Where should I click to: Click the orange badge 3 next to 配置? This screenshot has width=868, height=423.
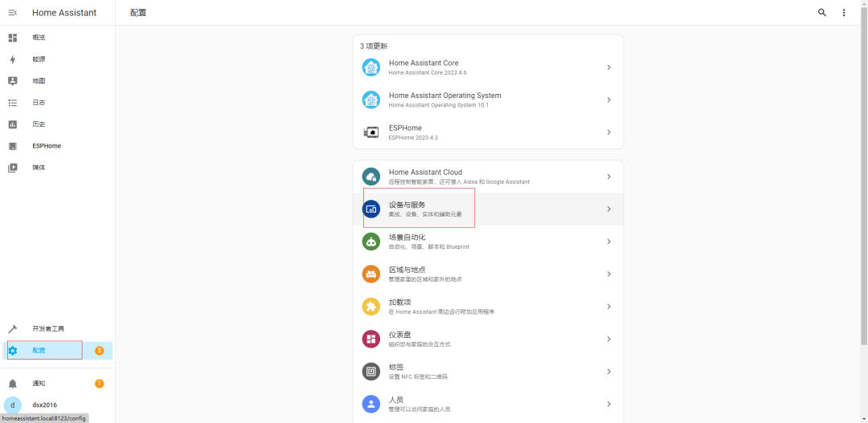pyautogui.click(x=99, y=351)
